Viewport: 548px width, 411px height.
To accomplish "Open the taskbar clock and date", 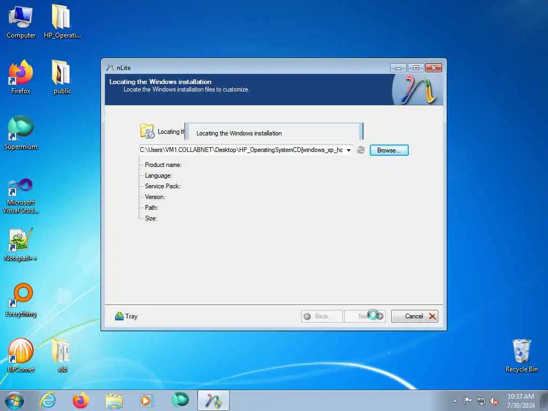I will tap(521, 401).
